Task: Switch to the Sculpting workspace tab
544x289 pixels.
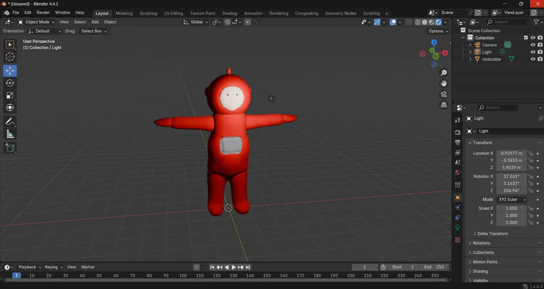Action: tap(148, 13)
